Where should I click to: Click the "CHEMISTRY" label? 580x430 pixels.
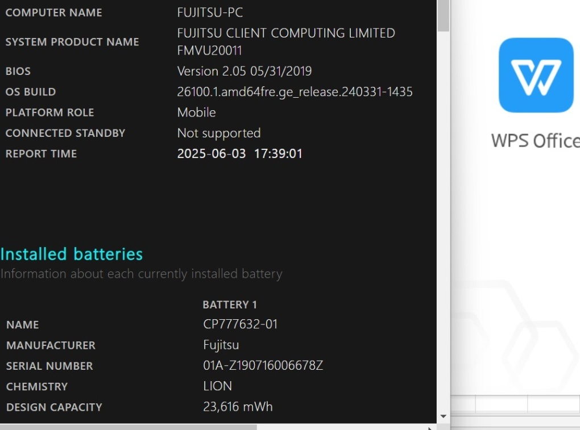36,387
